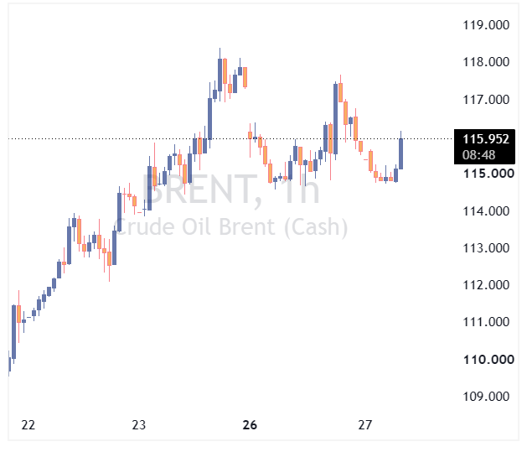Select date 23 on time axis
Image resolution: width=527 pixels, height=452 pixels.
coord(139,425)
